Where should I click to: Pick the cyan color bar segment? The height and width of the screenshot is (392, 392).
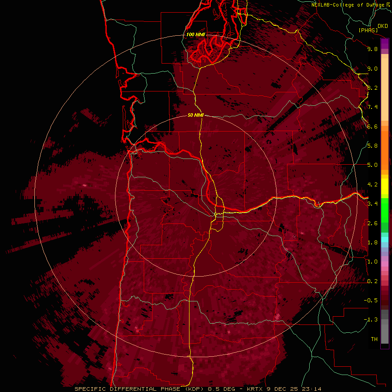(385, 240)
